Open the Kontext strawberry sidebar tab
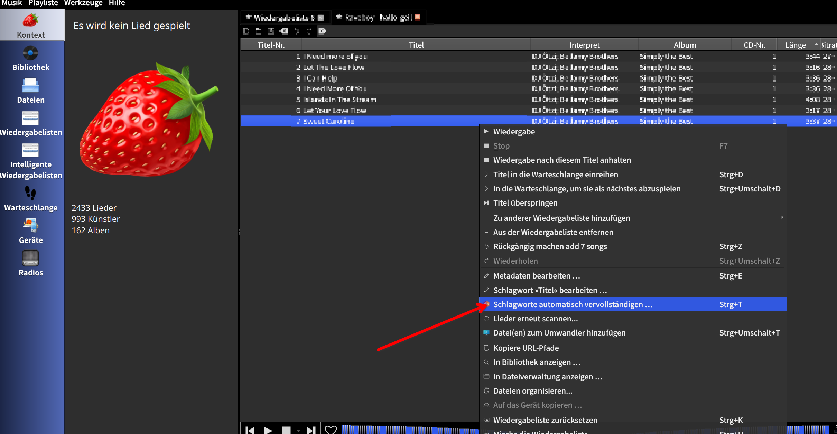837x434 pixels. 31,26
